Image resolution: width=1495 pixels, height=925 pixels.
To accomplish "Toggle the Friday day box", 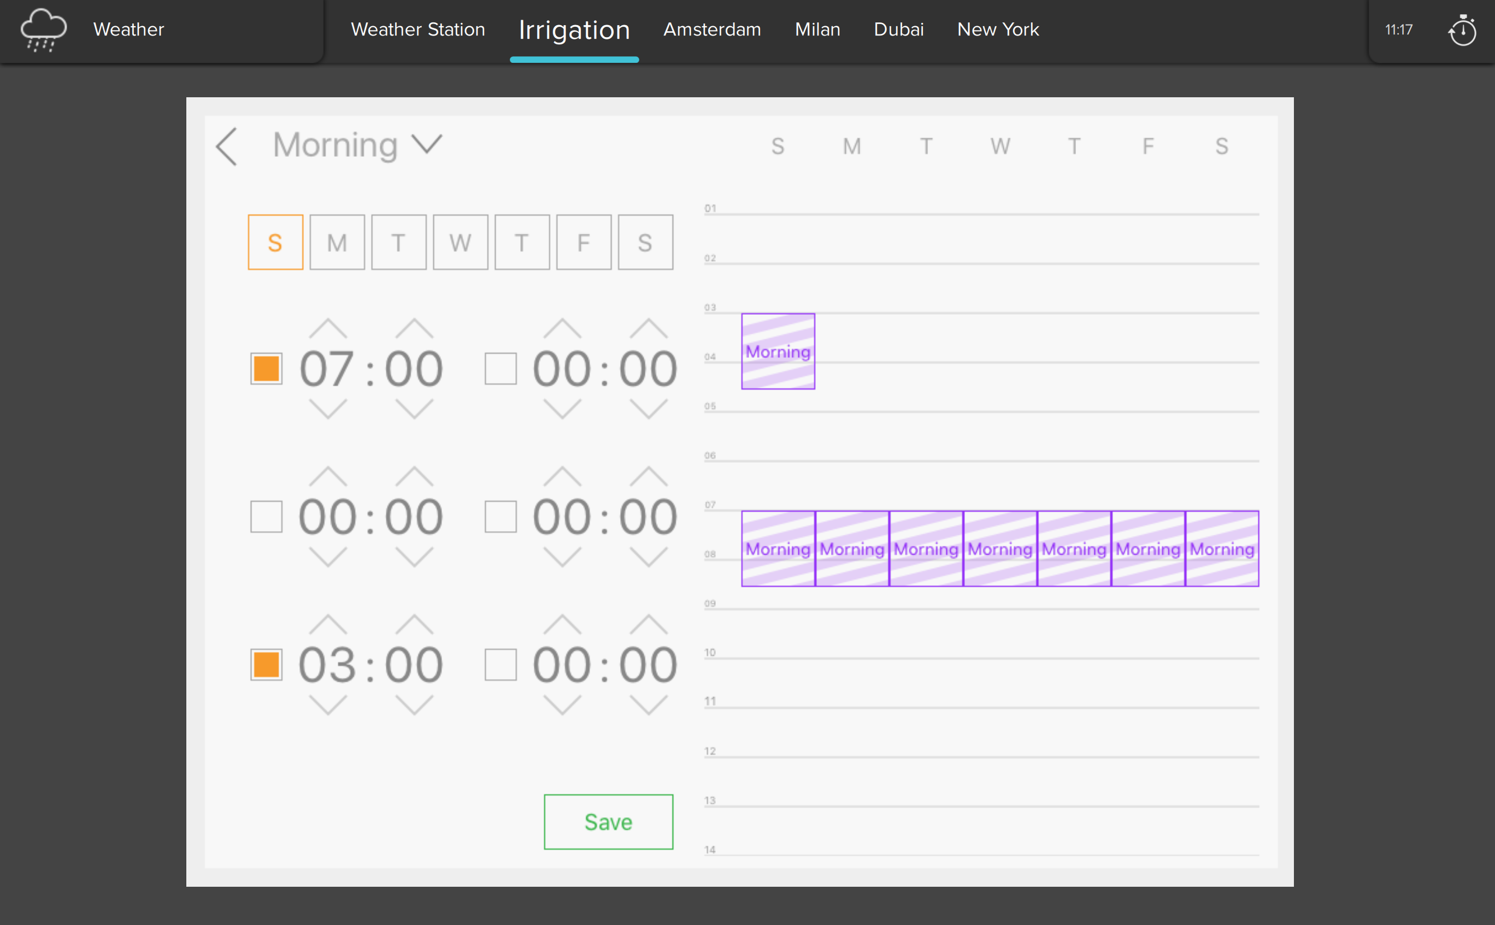I will 584,242.
